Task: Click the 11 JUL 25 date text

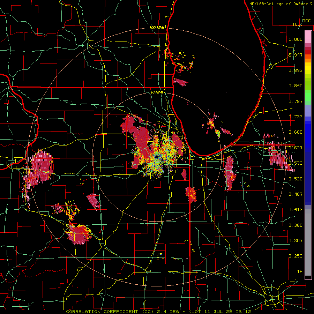Action: tap(218, 312)
